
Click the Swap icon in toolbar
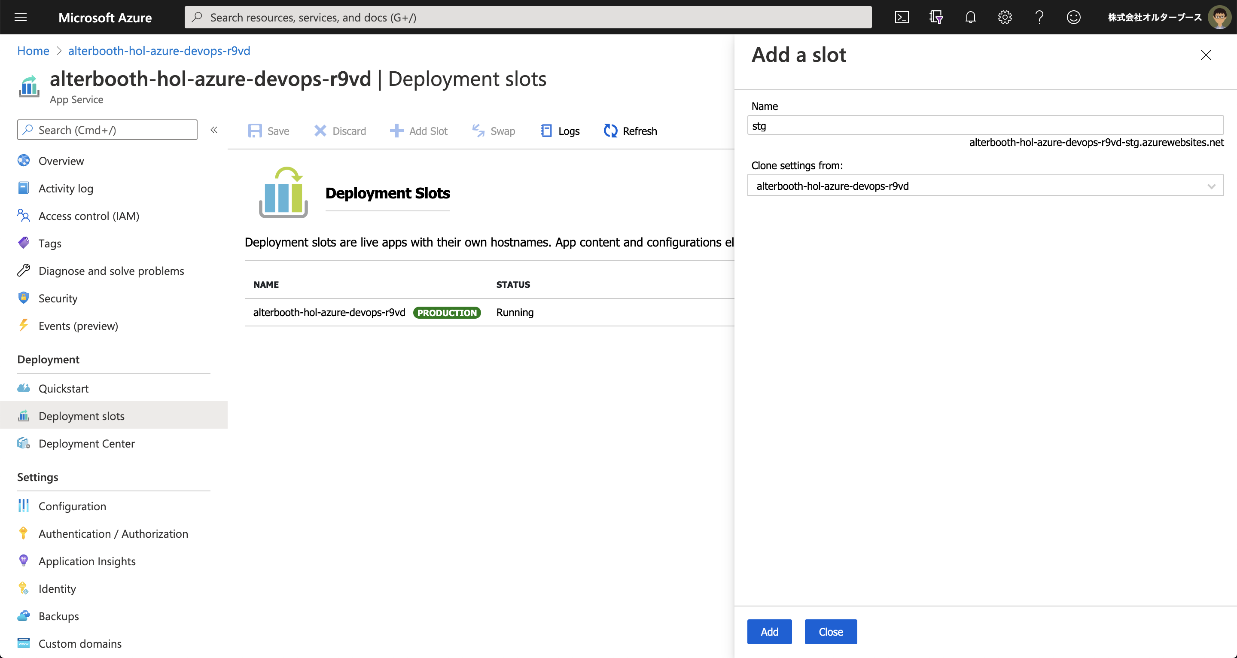pos(478,131)
